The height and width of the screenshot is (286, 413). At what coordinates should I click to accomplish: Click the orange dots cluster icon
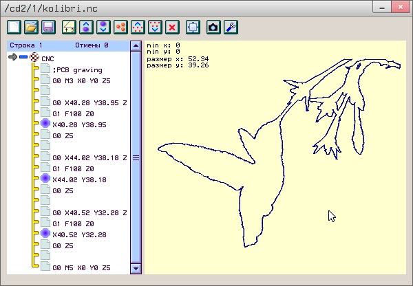coord(120,27)
